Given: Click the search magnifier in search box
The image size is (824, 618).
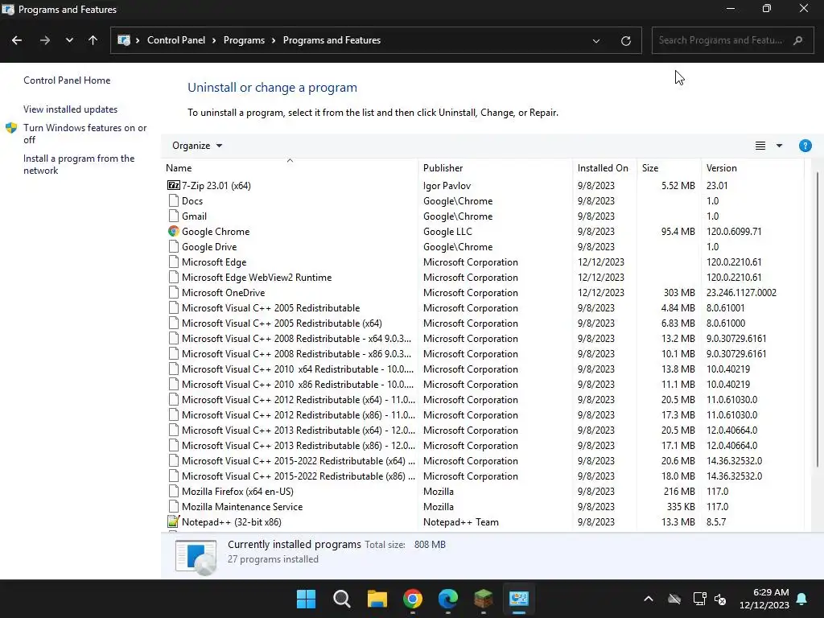Looking at the screenshot, I should click(797, 40).
